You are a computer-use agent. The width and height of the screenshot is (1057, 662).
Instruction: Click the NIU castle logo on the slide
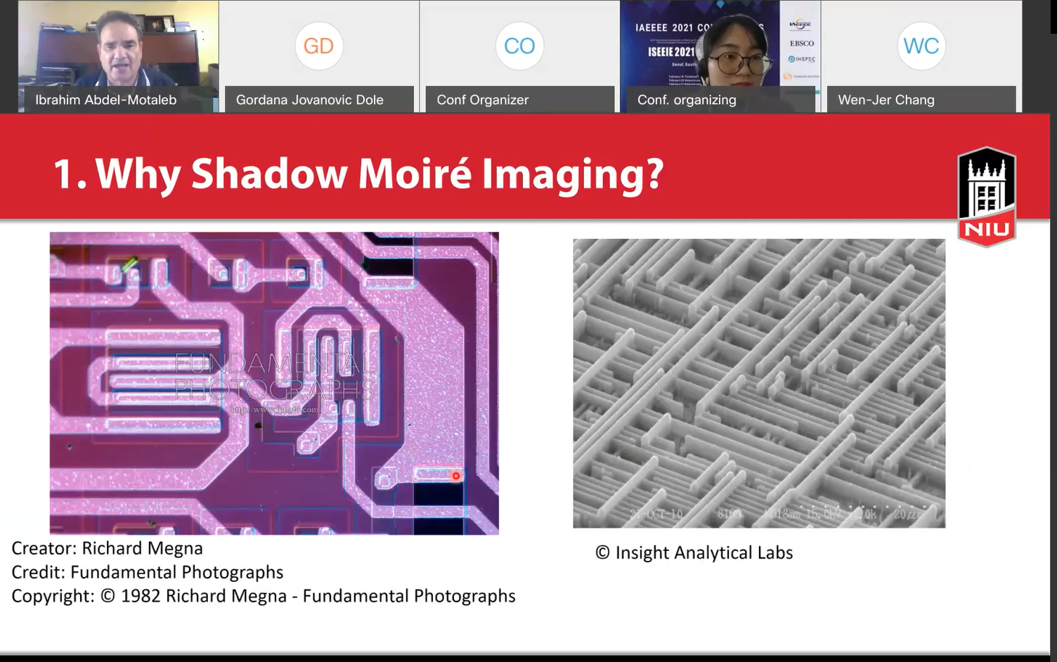[x=986, y=197]
